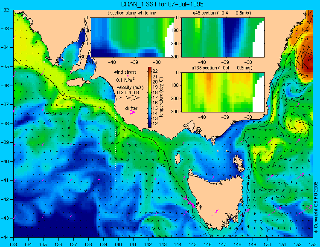Click the magenta wind arrow over Tasmania
The height and width of the screenshot is (247, 320).
(x=215, y=213)
